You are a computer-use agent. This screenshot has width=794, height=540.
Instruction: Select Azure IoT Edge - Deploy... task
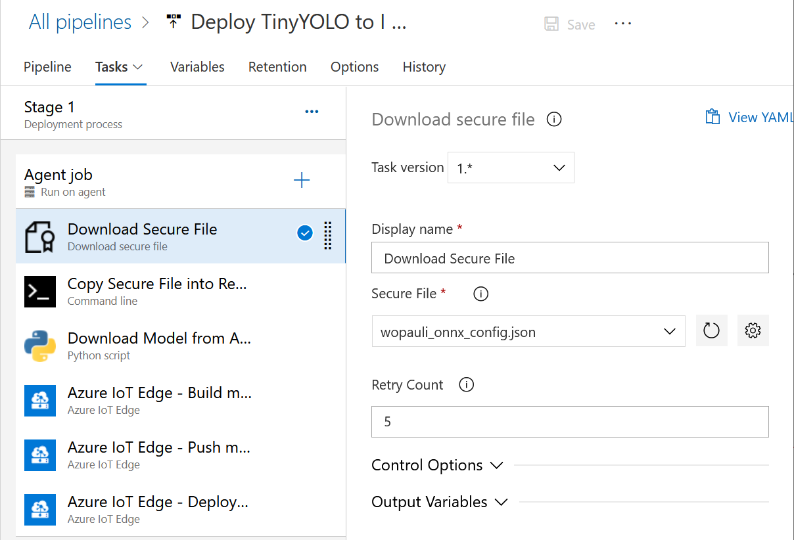tap(181, 509)
